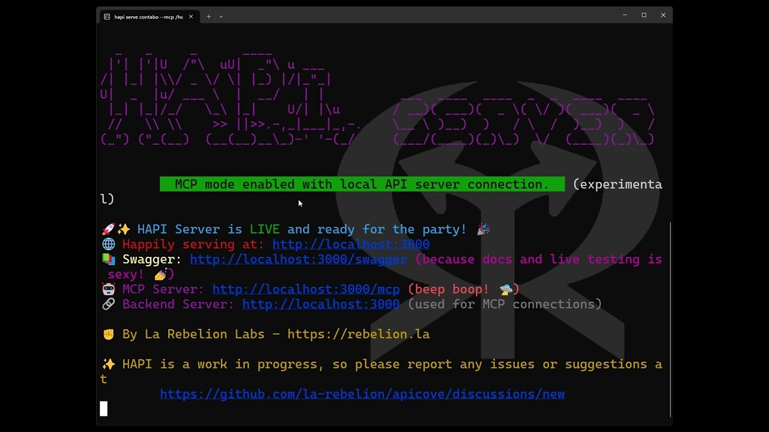Click the 'MCP Server:' label

point(163,289)
